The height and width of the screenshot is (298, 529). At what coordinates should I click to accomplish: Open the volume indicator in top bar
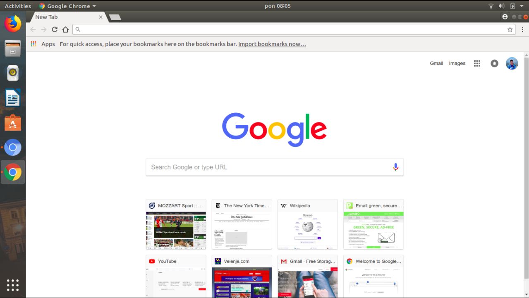point(501,6)
